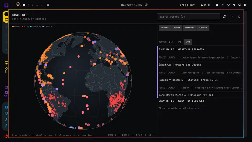The width and height of the screenshot is (252, 142).
Task: Select Spectrum Onward and Upward event
Action: coord(201,68)
